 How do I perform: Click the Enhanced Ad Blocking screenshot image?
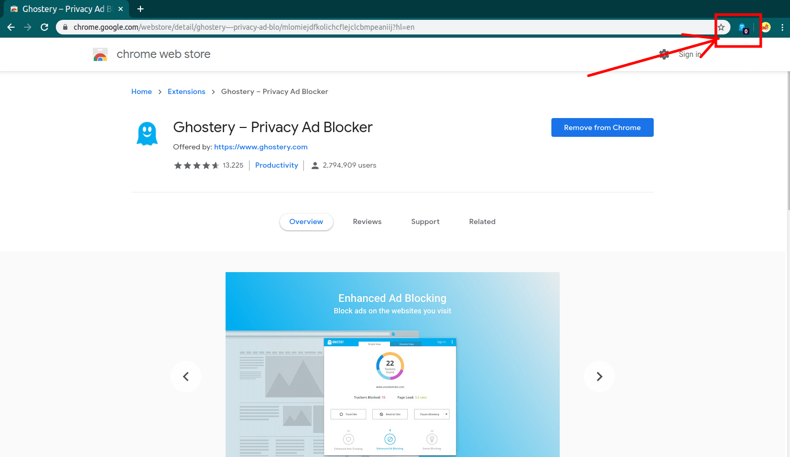pos(393,365)
